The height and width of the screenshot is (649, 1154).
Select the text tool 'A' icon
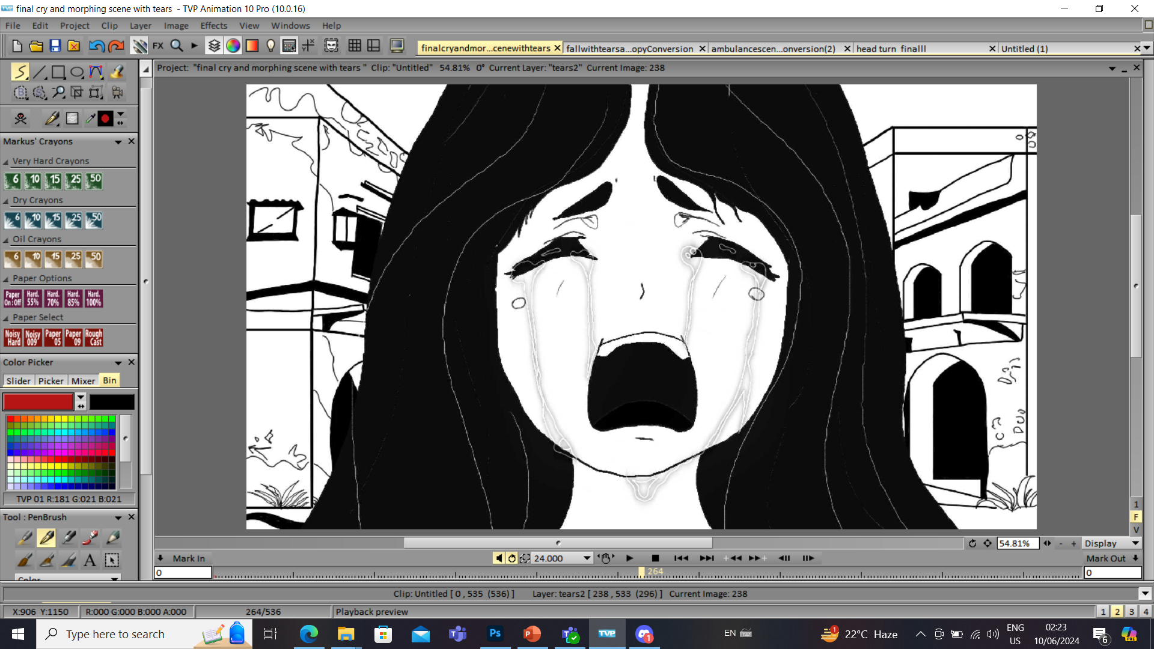(90, 560)
